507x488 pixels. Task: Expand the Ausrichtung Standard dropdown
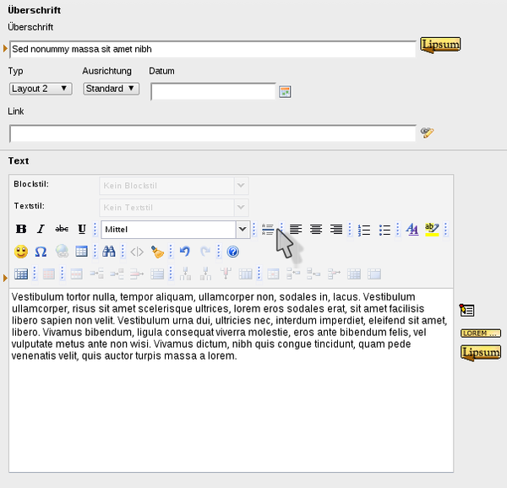point(111,89)
